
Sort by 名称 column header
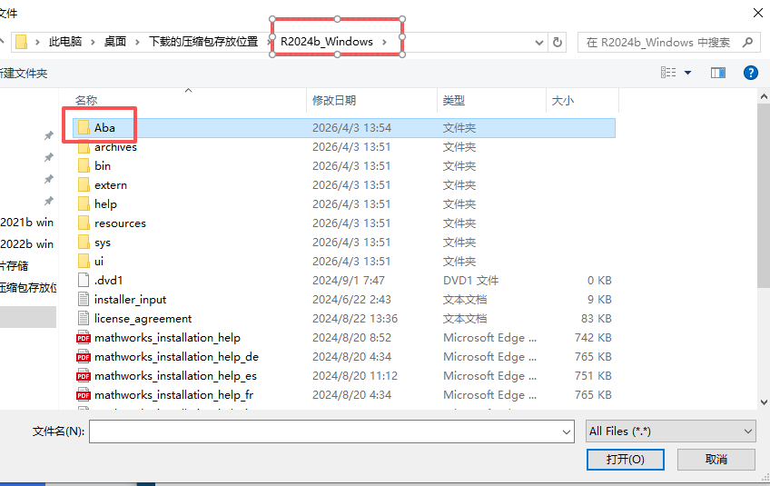[86, 100]
